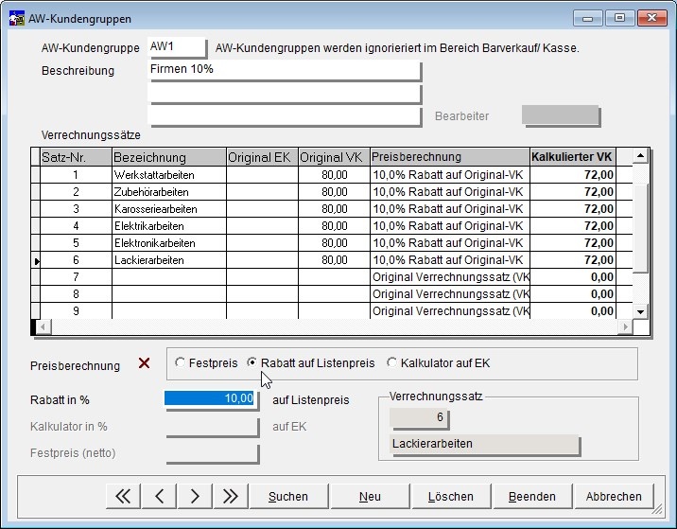Select the Festpreis radio option

click(206, 362)
